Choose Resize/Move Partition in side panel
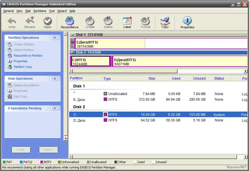Image resolution: width=249 pixels, height=171 pixels. [x=25, y=56]
